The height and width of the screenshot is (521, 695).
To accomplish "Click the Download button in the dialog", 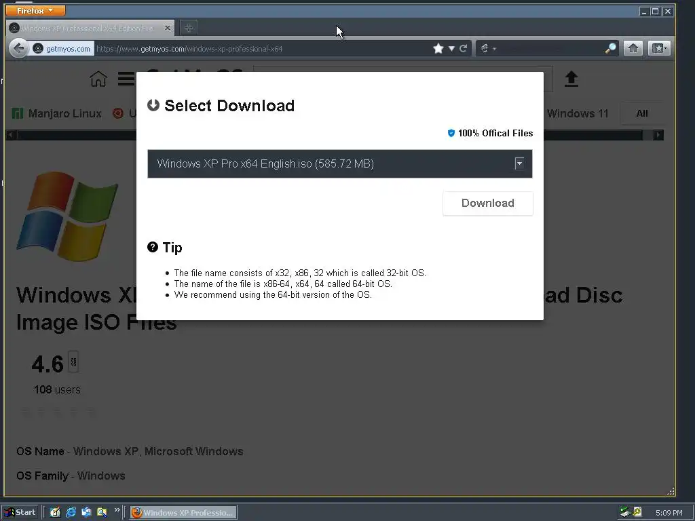I will 487,204.
